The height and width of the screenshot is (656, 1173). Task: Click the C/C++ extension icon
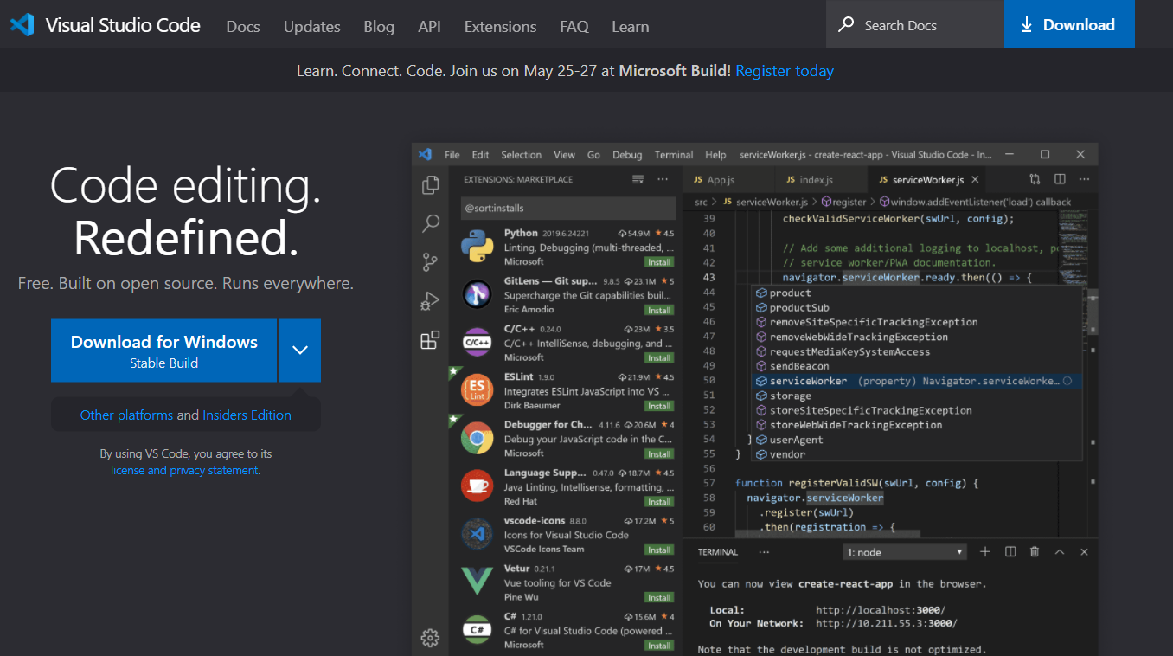[x=478, y=343]
